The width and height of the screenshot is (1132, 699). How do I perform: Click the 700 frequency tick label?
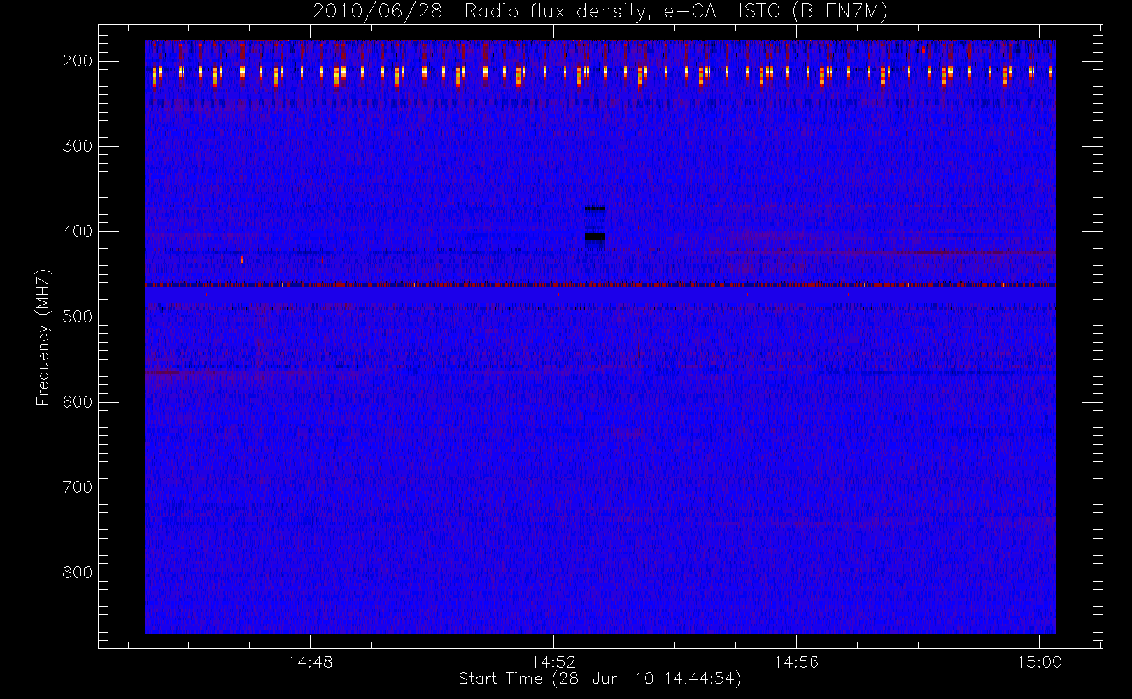pos(78,487)
